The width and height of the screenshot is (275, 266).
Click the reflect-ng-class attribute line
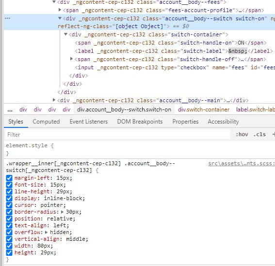point(113,26)
